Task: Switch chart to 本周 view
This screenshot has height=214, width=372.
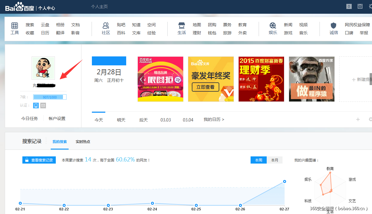Action: coord(259,160)
